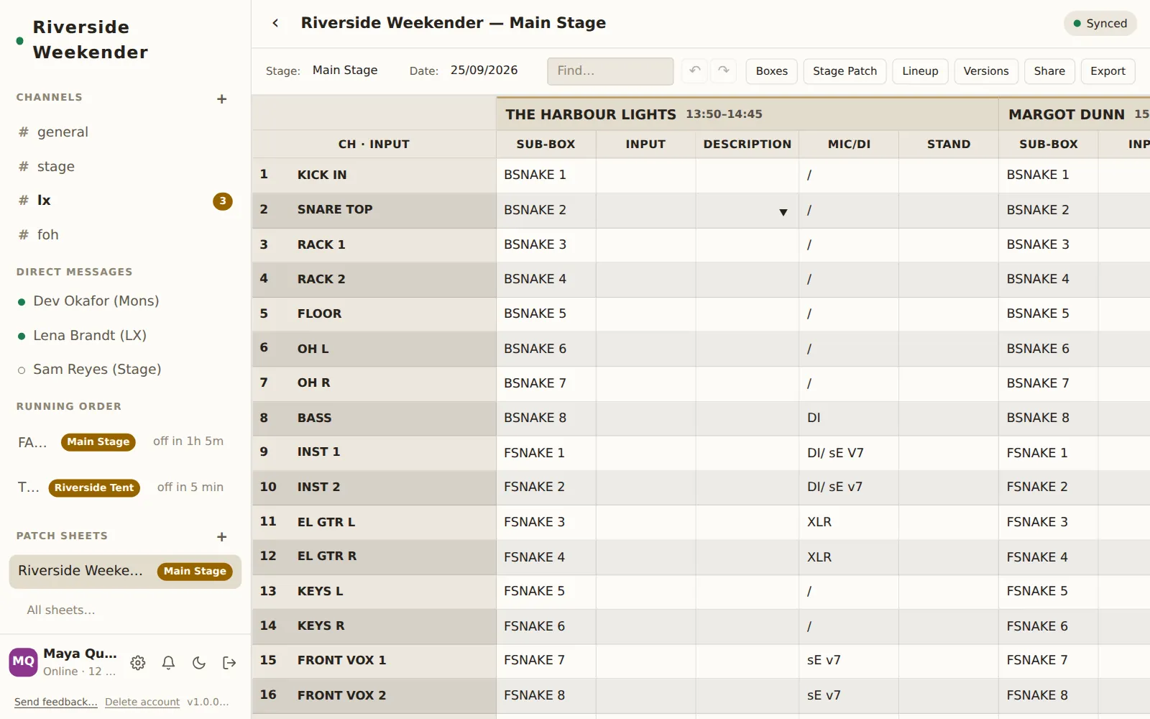Screen dimensions: 1150x719
Task: Click the redo arrow icon
Action: point(723,70)
